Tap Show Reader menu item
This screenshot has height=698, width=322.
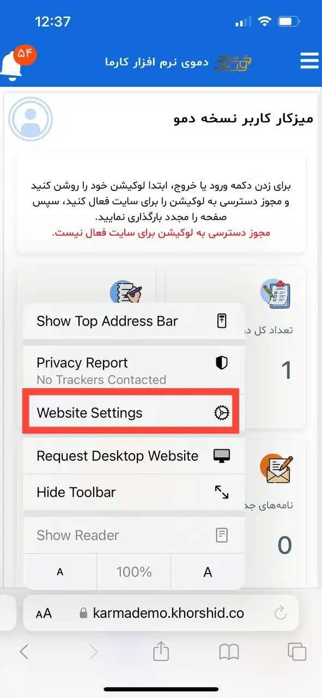click(134, 535)
